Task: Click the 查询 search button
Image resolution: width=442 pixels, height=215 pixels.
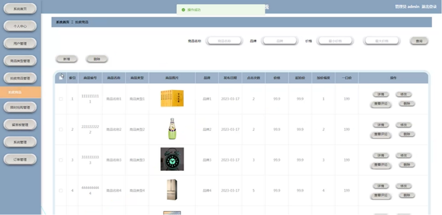Action: (419, 41)
